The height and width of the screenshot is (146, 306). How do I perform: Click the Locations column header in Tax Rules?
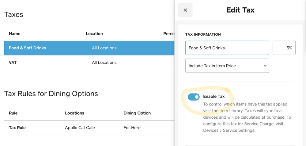click(74, 113)
